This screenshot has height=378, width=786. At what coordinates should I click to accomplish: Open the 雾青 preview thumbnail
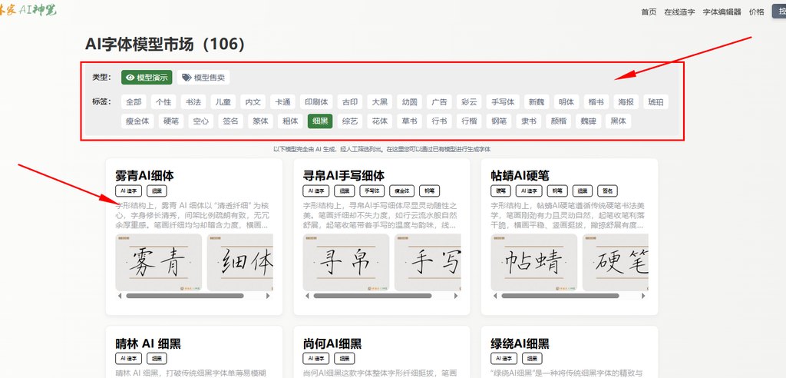pos(158,262)
